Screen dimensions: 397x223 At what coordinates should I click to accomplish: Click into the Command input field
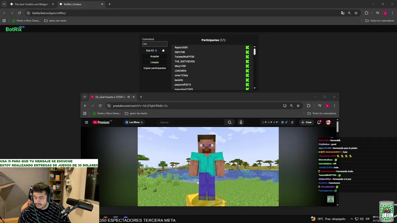[154, 44]
